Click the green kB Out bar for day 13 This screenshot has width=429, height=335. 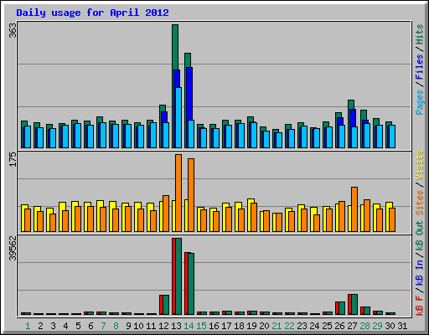click(178, 276)
